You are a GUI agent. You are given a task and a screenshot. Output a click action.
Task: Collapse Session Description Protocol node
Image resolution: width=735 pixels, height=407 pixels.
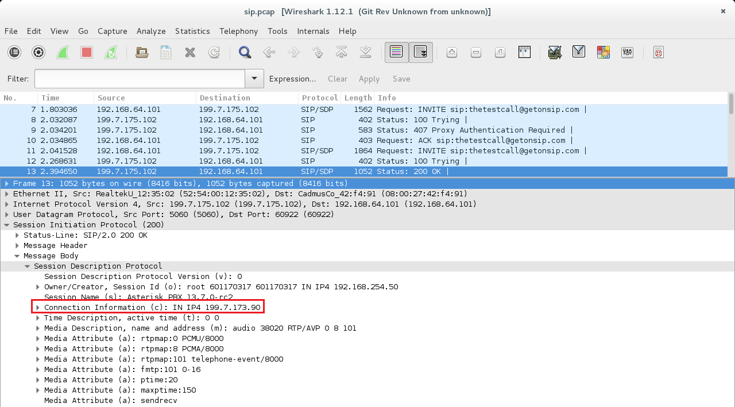[27, 266]
